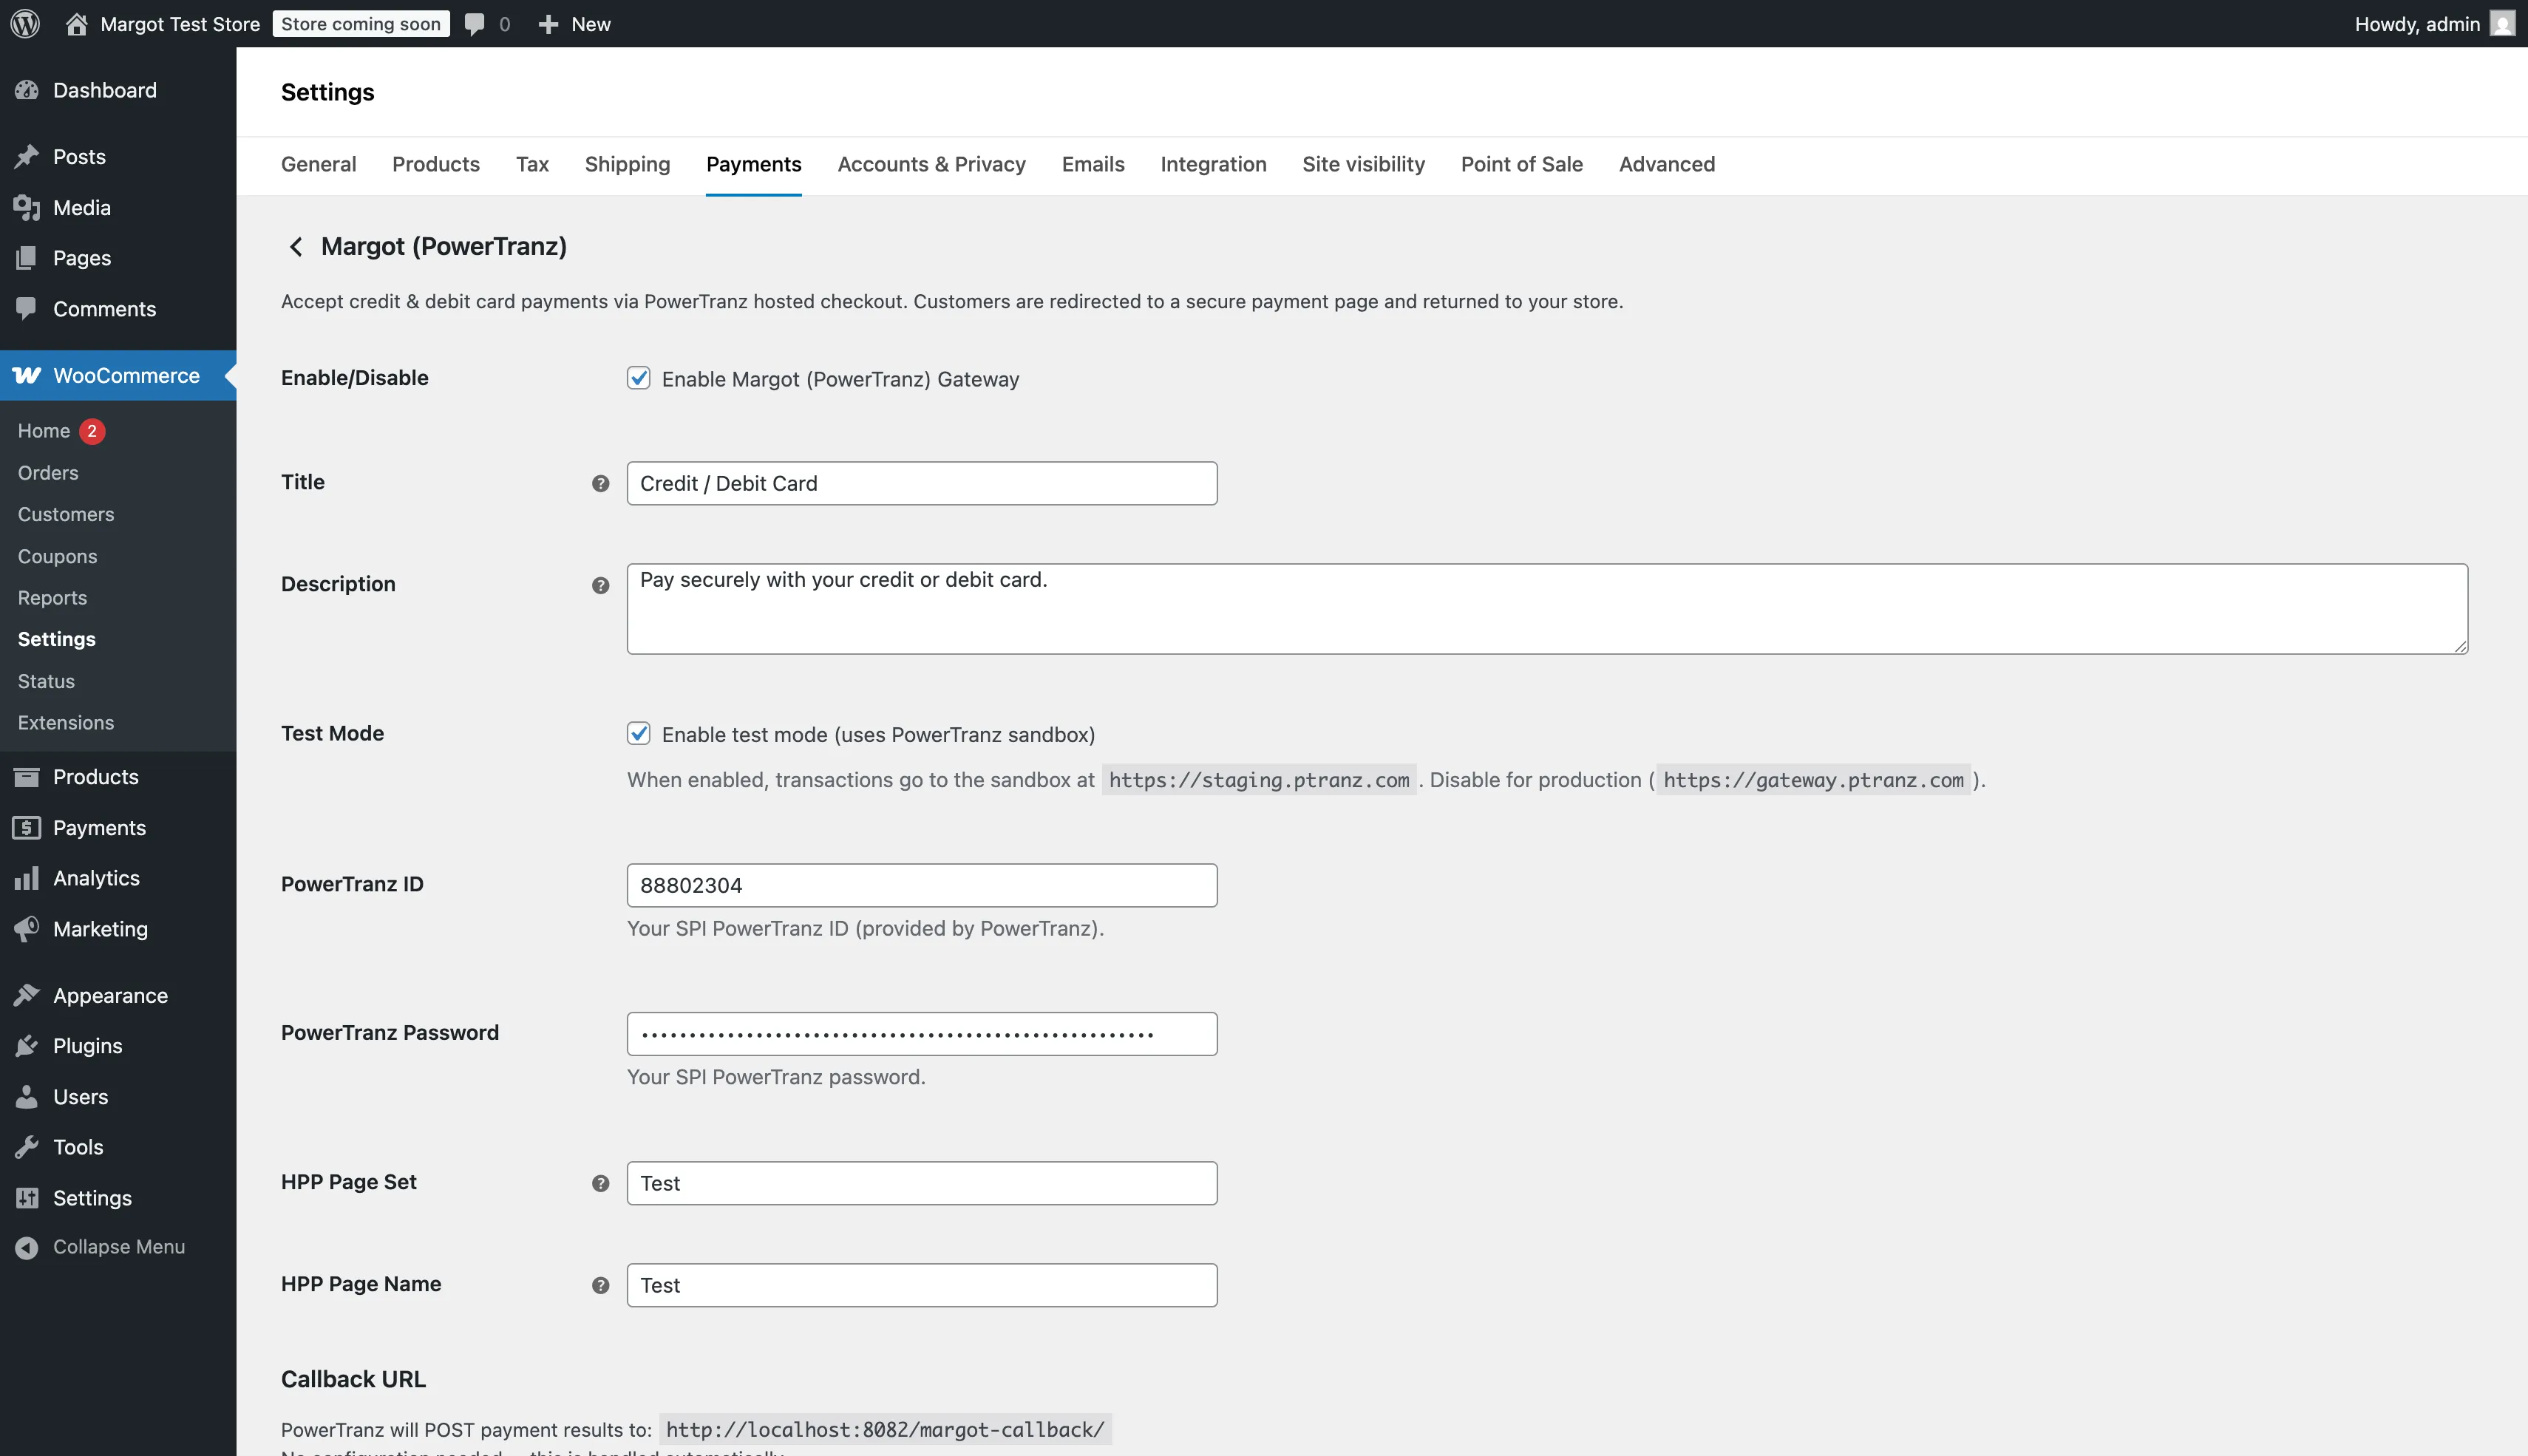
Task: Open the Extensions page
Action: 65,722
